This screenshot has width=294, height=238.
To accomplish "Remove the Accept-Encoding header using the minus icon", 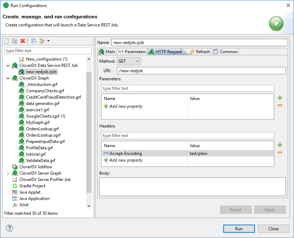I will 280,152.
